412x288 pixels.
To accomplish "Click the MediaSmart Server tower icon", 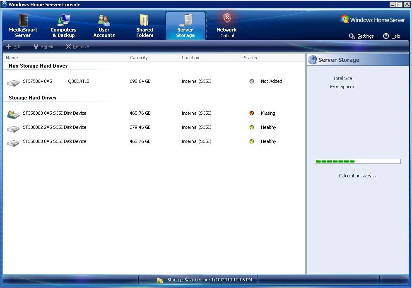I will pos(23,20).
